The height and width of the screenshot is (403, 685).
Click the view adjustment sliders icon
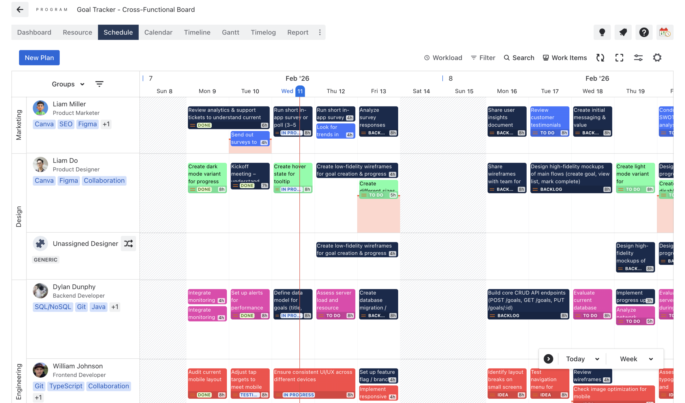(x=638, y=58)
